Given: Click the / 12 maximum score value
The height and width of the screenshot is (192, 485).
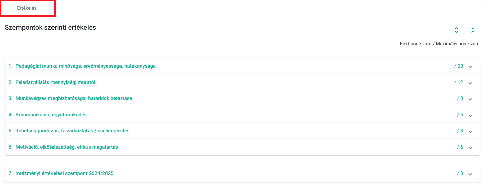Looking at the screenshot, I should 459,82.
